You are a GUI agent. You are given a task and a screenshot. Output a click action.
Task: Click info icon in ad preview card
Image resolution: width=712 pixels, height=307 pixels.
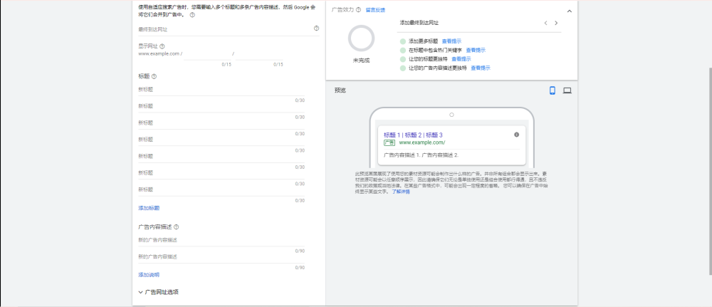516,135
